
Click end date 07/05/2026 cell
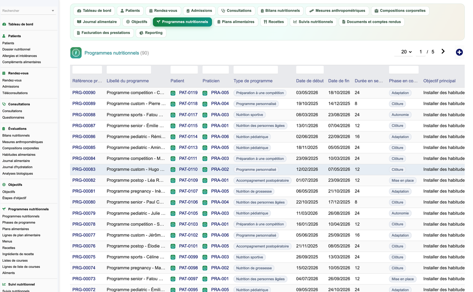pyautogui.click(x=339, y=169)
